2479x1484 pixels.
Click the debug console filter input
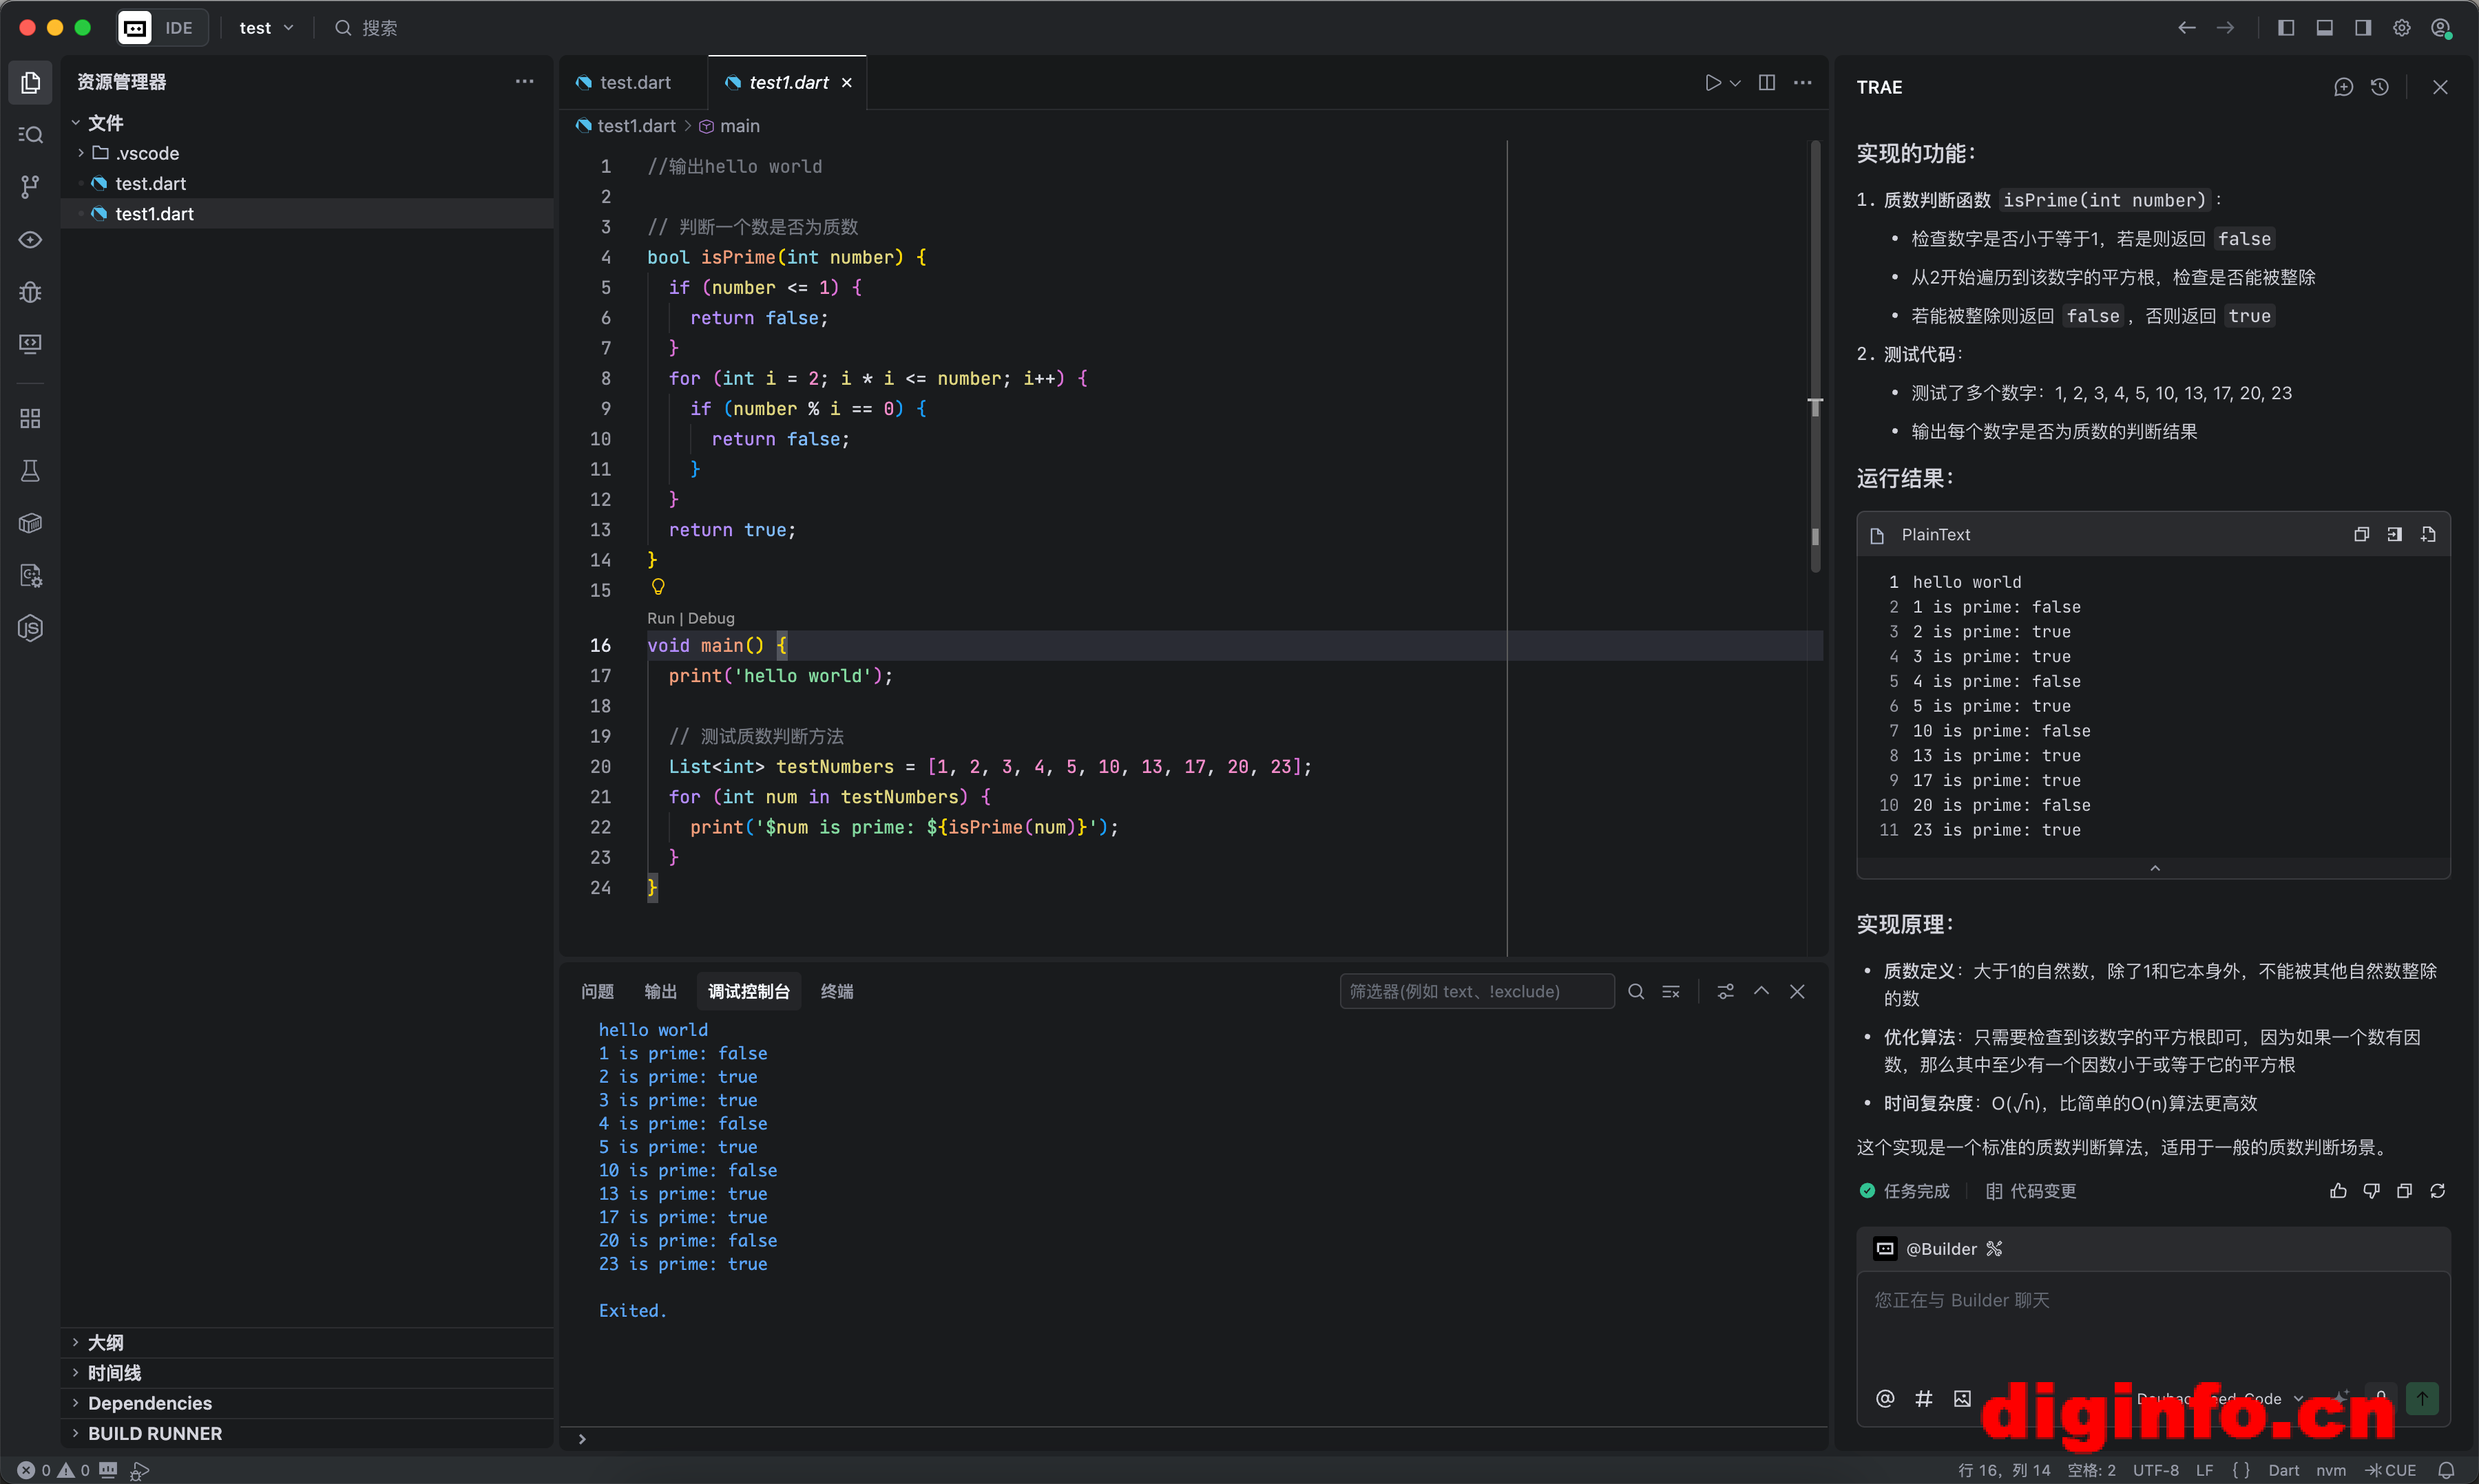1476,991
